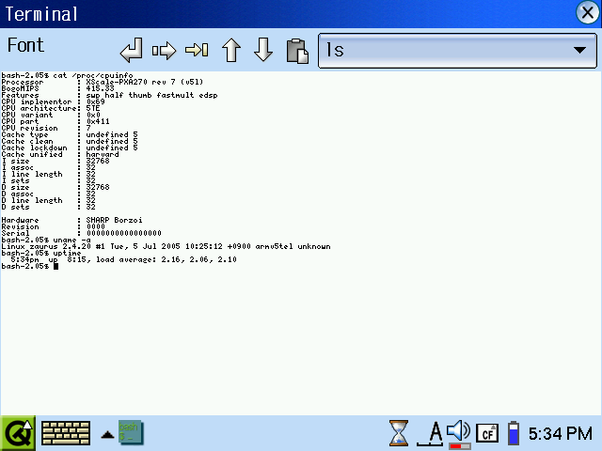Image resolution: width=602 pixels, height=451 pixels.
Task: Click the Hardware value 'SHARP Borzoi'
Action: pyautogui.click(x=114, y=220)
